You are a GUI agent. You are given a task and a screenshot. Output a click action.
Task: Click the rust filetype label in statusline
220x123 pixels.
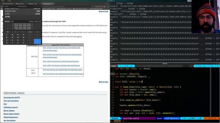pos(159,119)
